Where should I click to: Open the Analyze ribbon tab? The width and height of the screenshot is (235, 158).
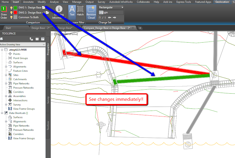[x=54, y=2]
